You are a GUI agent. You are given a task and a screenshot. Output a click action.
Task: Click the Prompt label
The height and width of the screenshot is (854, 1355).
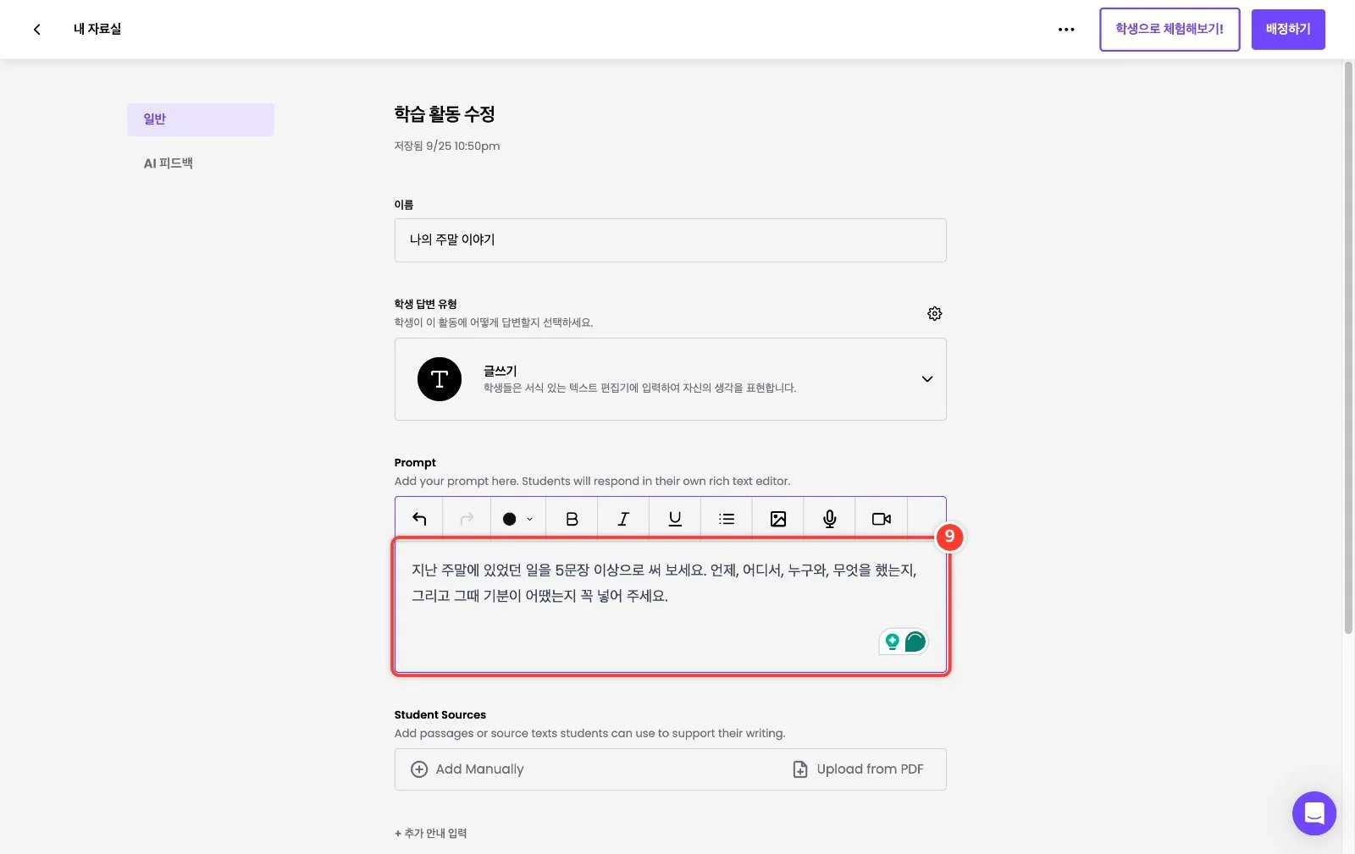[415, 463]
